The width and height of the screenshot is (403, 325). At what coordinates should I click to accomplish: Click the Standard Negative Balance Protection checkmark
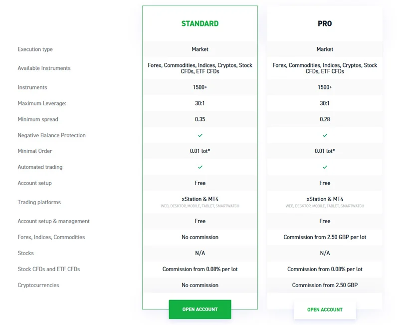(200, 135)
